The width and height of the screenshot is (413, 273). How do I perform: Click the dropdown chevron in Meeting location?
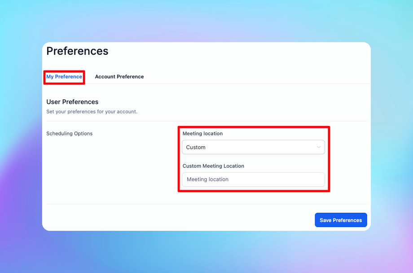tap(319, 147)
